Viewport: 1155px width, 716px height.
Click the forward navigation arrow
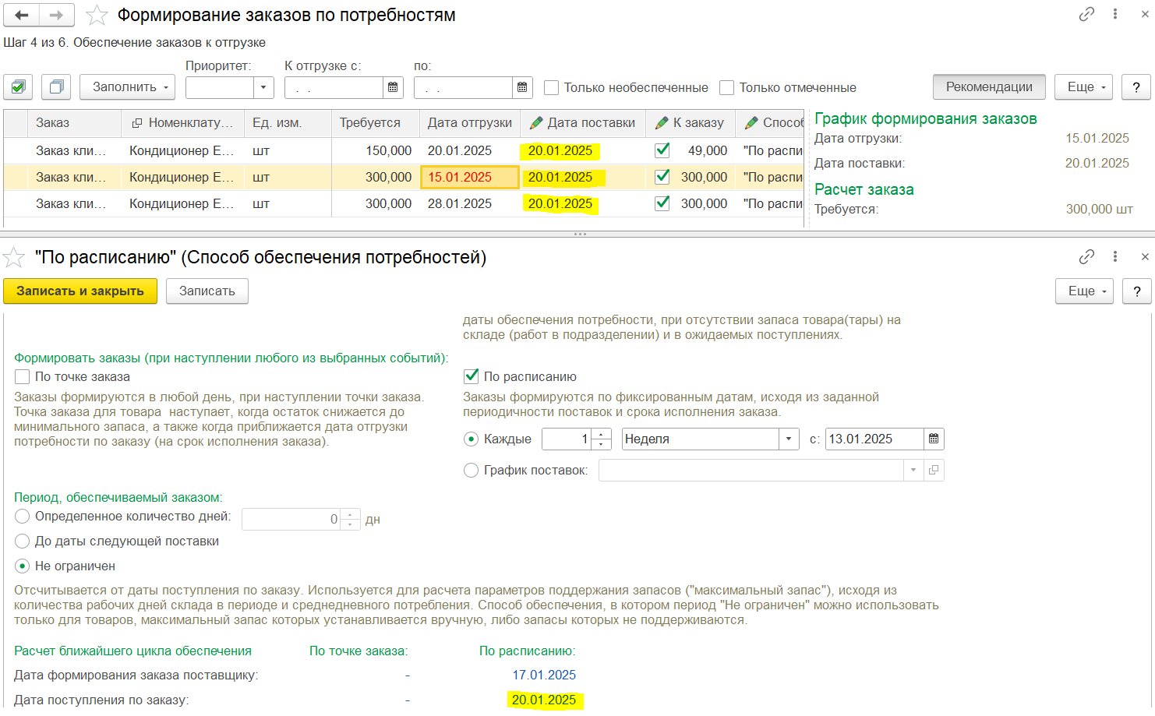(x=56, y=15)
